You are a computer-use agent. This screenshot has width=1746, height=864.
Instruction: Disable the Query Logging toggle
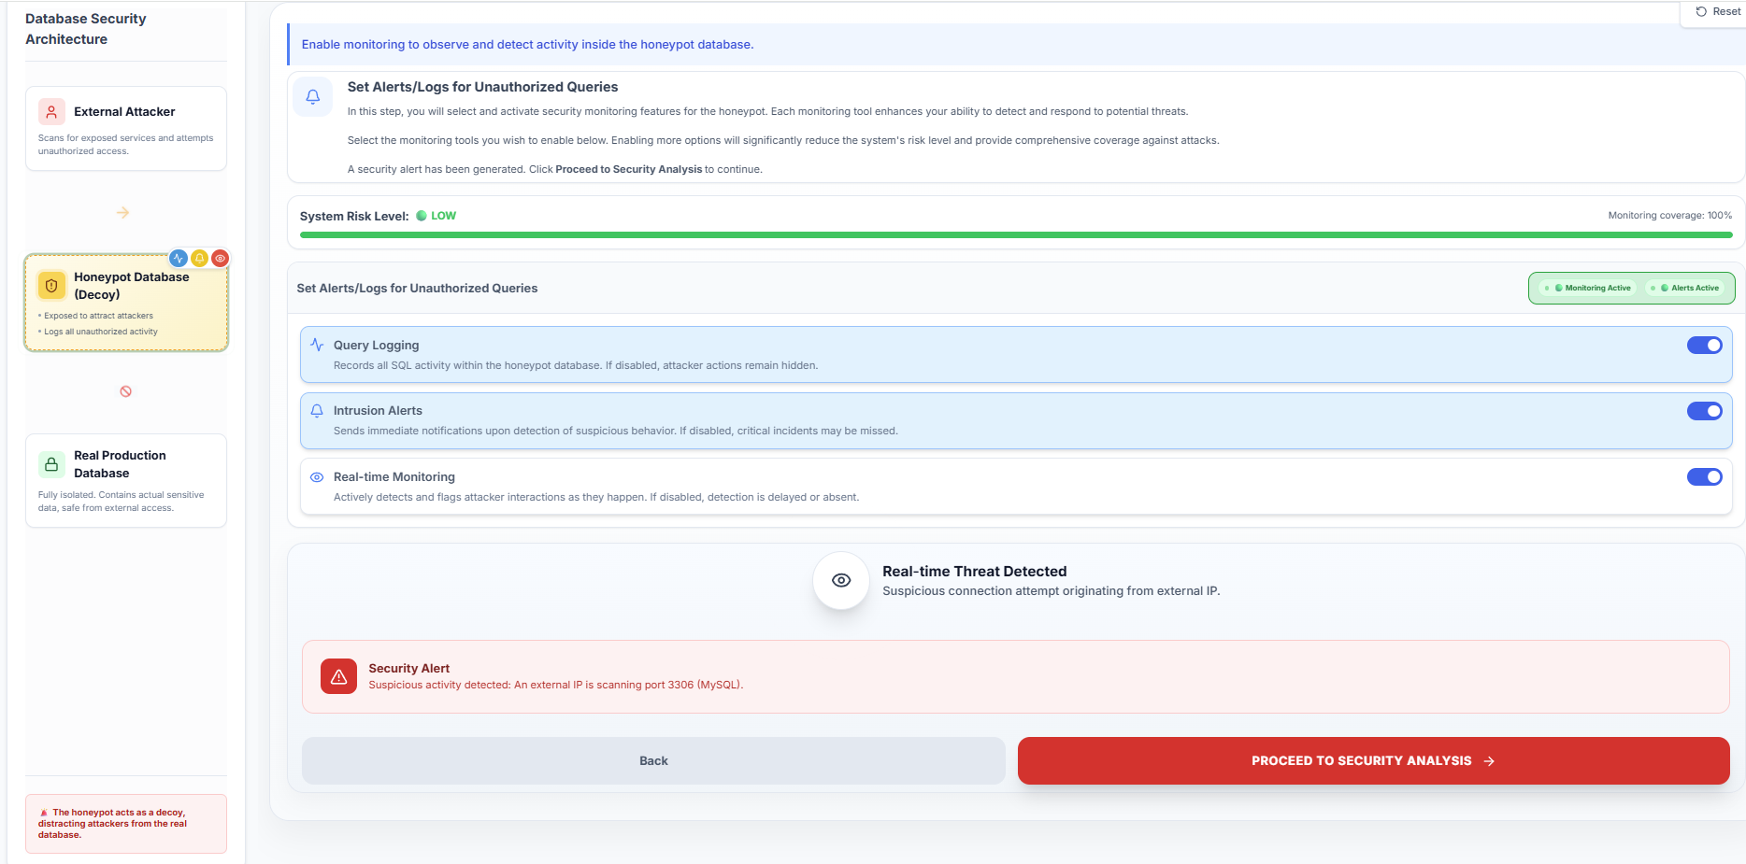point(1705,345)
